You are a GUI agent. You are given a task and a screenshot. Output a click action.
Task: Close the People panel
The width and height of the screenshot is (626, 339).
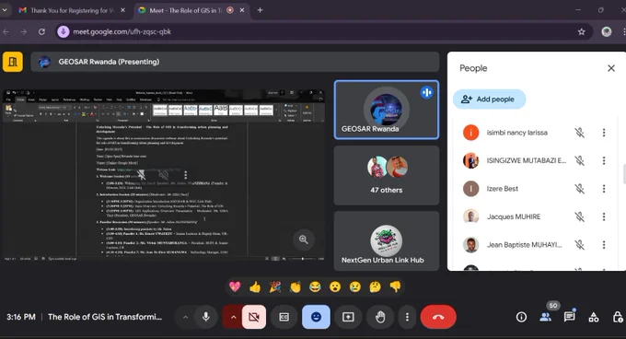[611, 68]
